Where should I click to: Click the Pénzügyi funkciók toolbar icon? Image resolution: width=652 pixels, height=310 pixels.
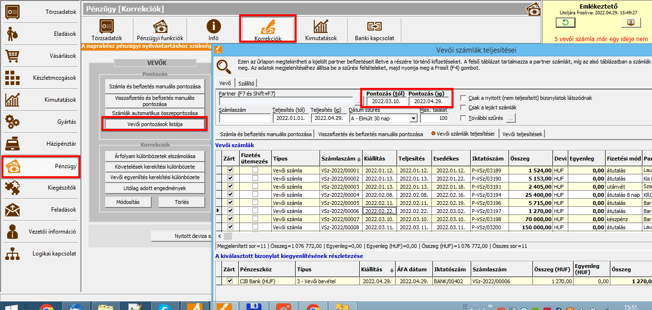pos(160,30)
